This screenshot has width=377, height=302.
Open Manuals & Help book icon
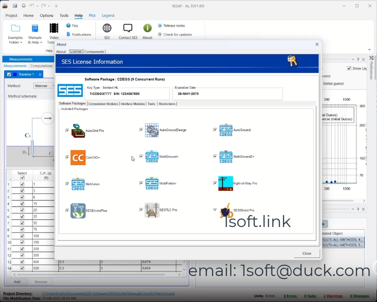click(35, 28)
